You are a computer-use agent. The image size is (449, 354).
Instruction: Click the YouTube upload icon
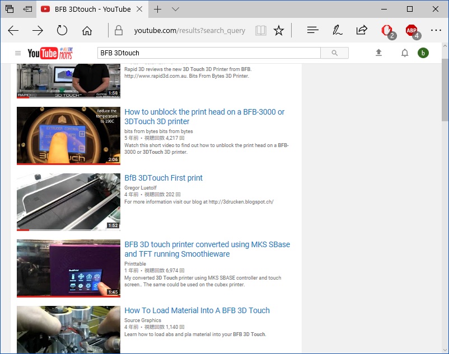378,53
